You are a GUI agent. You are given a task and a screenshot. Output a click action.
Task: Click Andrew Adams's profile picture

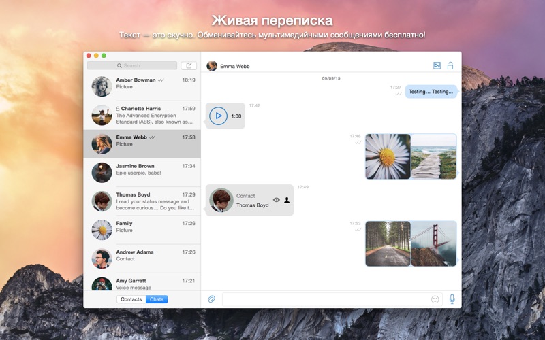[102, 258]
